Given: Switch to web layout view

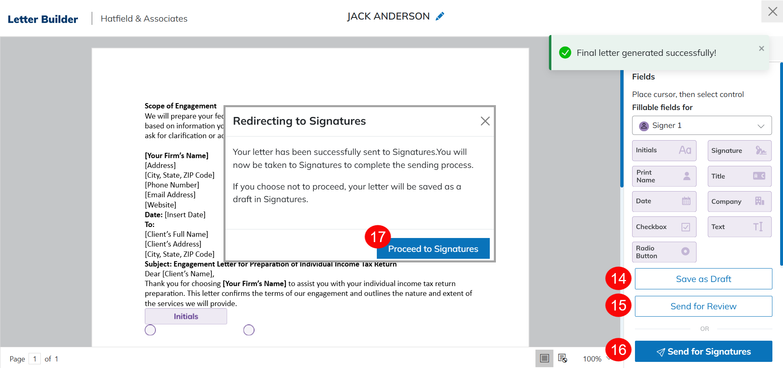Looking at the screenshot, I should (x=562, y=358).
